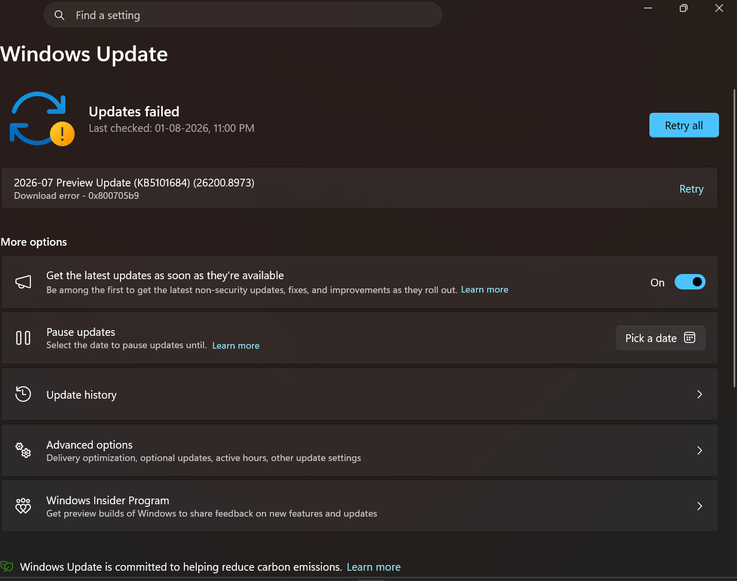This screenshot has width=737, height=581.
Task: Click the Updates failed sync warning icon
Action: (x=42, y=119)
